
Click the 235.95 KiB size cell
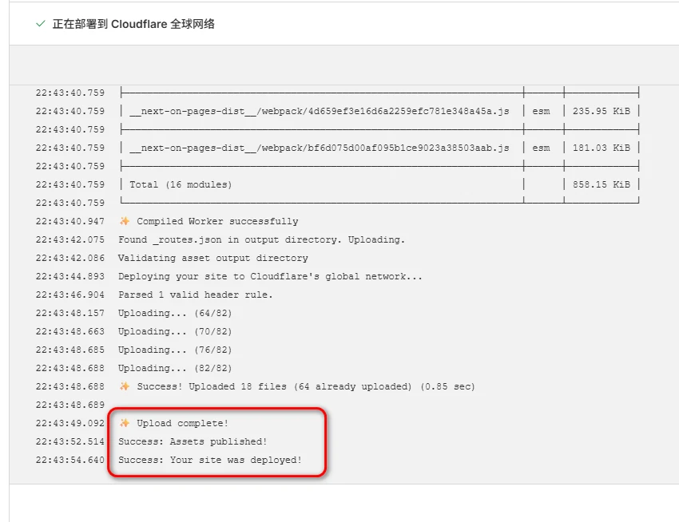[601, 111]
